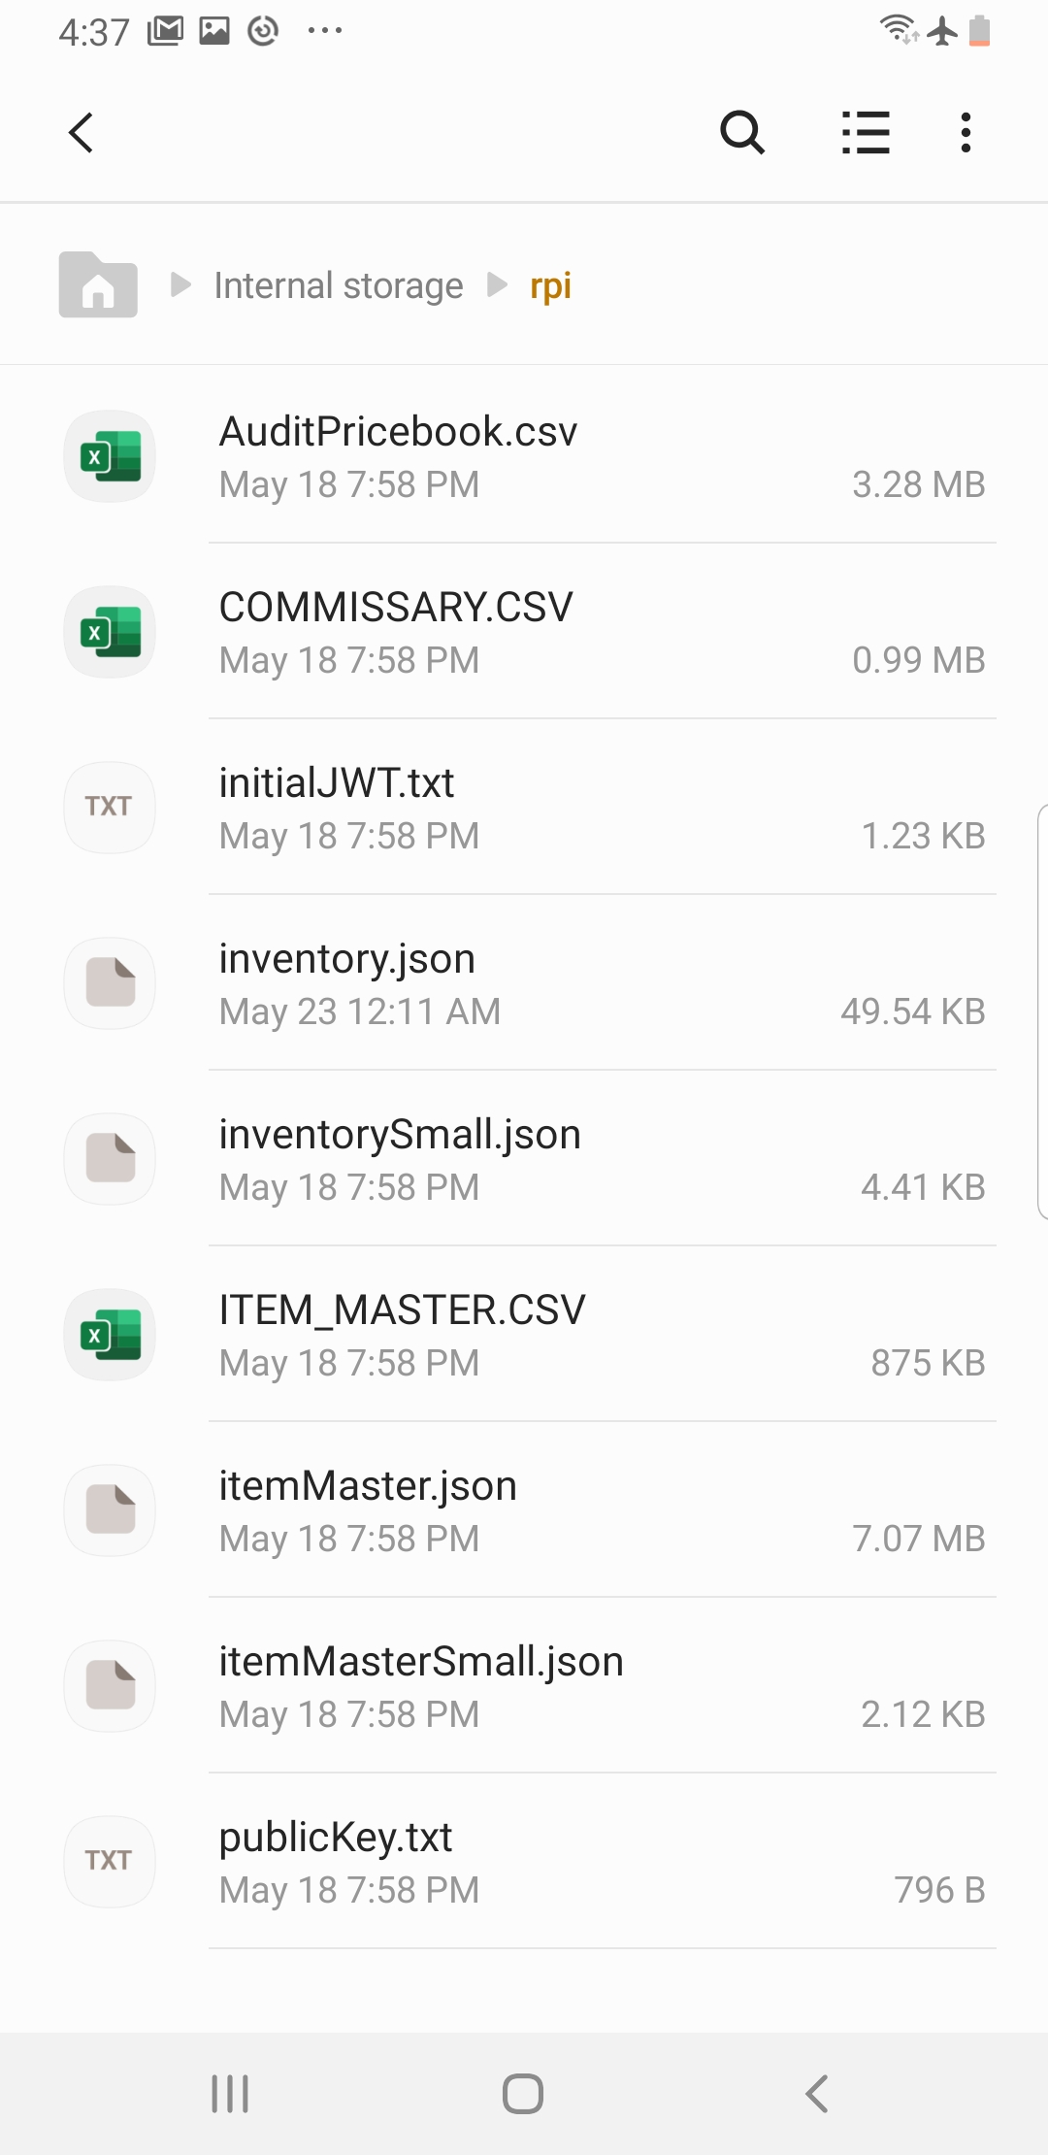The image size is (1048, 2155).
Task: Open the three-dot more options menu
Action: click(x=965, y=133)
